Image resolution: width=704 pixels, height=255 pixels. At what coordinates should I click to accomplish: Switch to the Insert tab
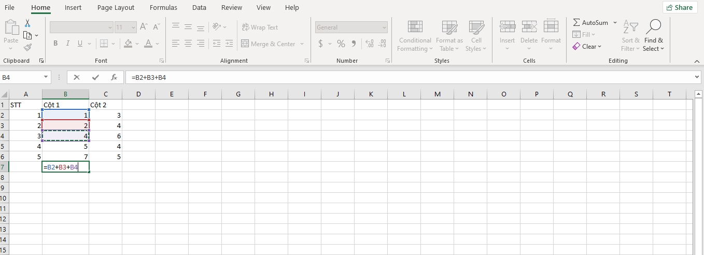point(73,7)
